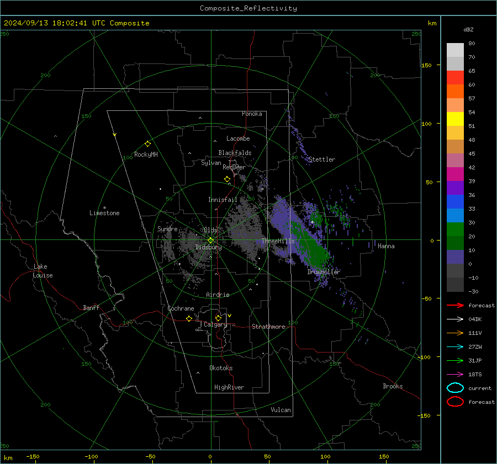
Task: Click the Strathmore town label
Action: 268,327
